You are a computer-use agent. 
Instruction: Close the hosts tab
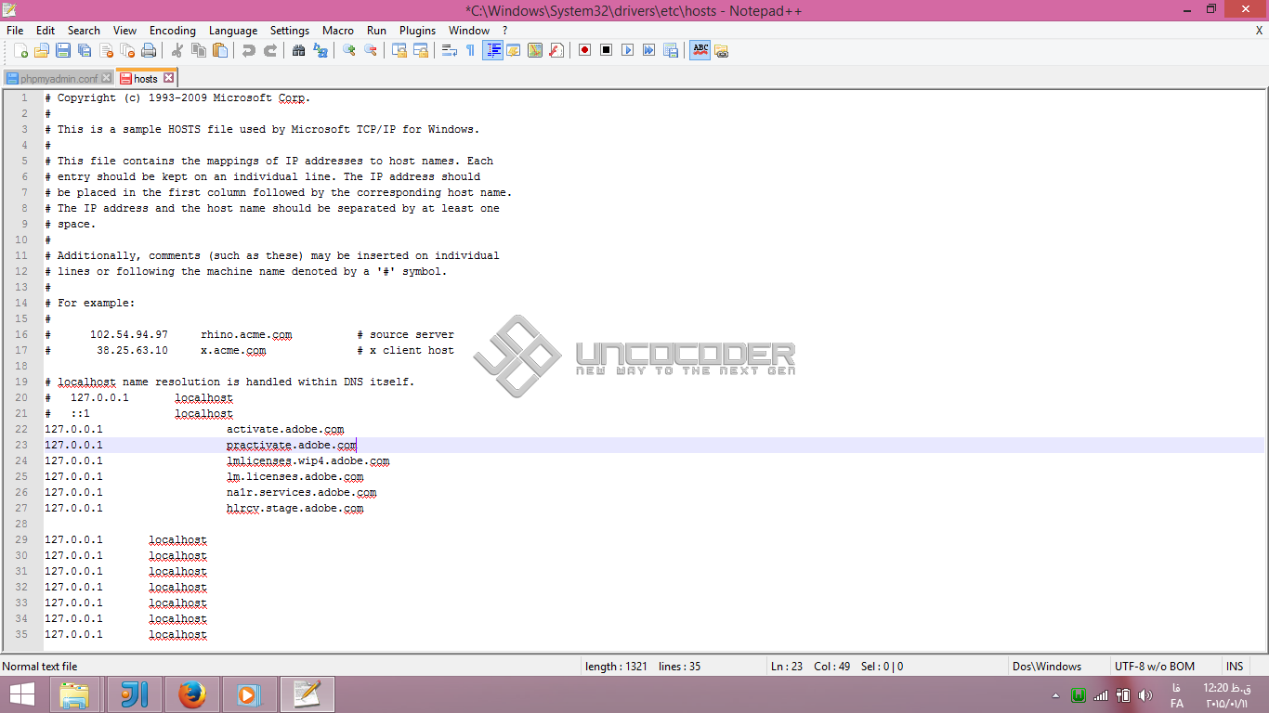tap(168, 78)
